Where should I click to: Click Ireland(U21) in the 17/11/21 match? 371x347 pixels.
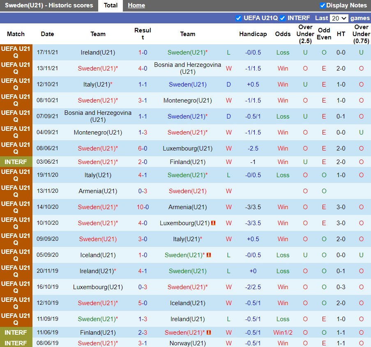98,53
